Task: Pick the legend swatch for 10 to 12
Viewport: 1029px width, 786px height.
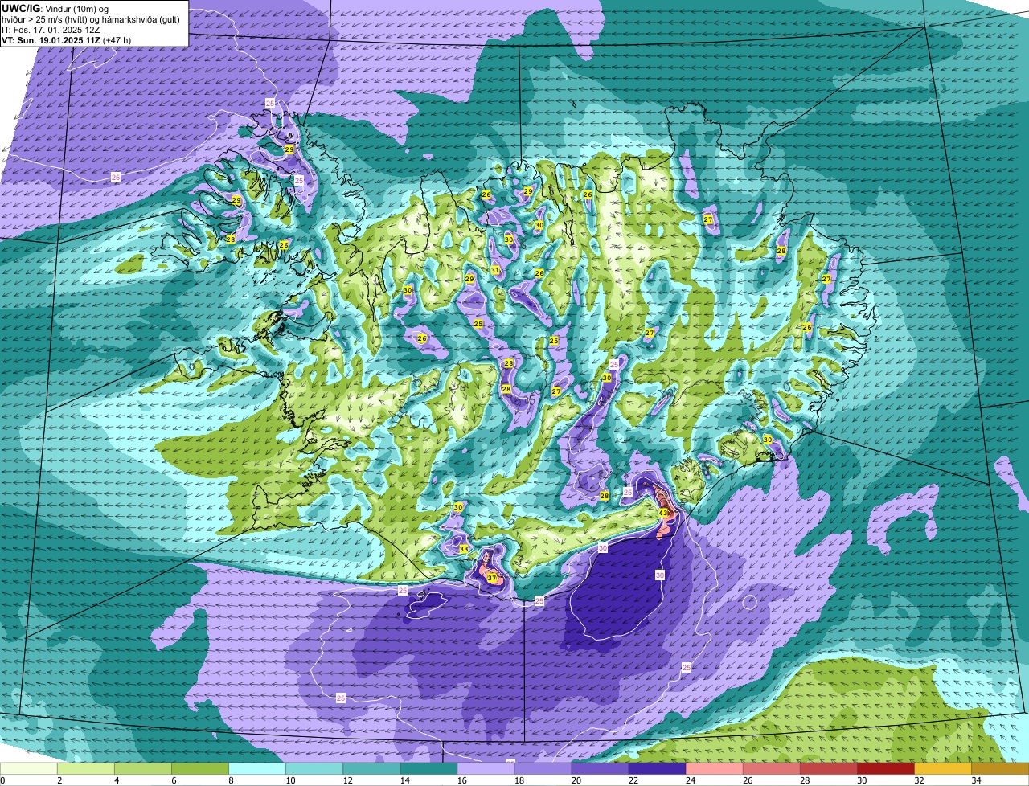Action: click(314, 768)
